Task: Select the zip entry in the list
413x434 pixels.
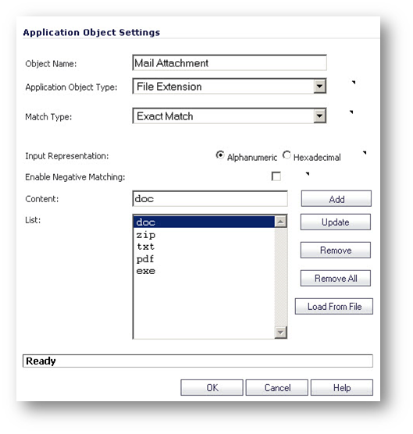Action: [x=204, y=235]
